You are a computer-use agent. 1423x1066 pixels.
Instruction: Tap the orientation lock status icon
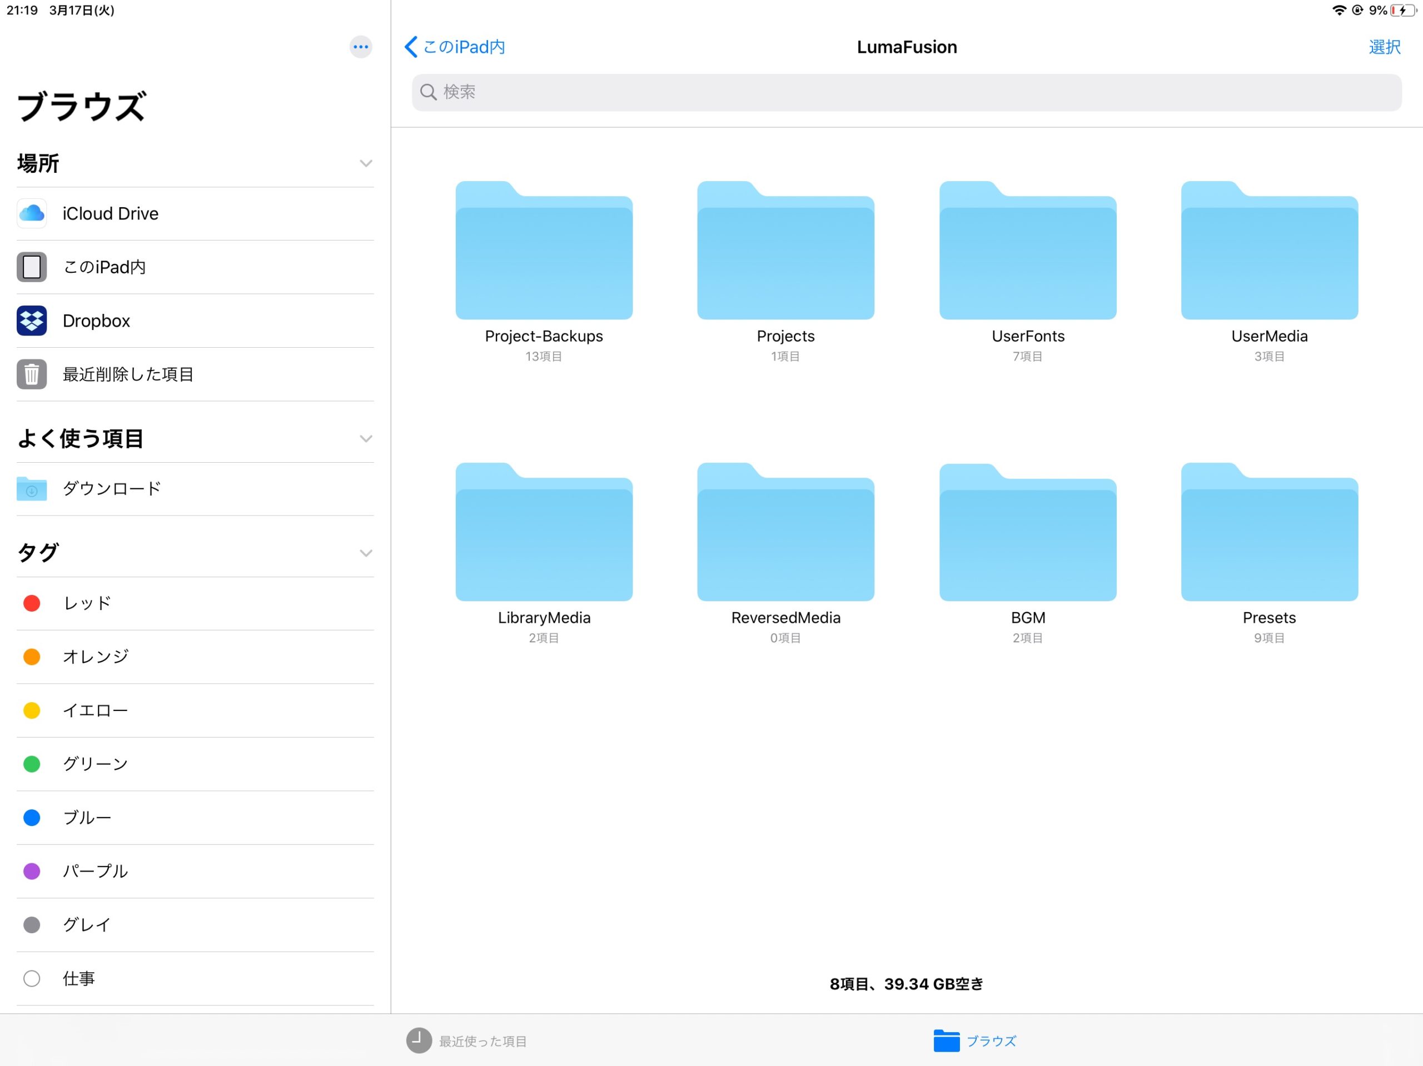[1357, 11]
